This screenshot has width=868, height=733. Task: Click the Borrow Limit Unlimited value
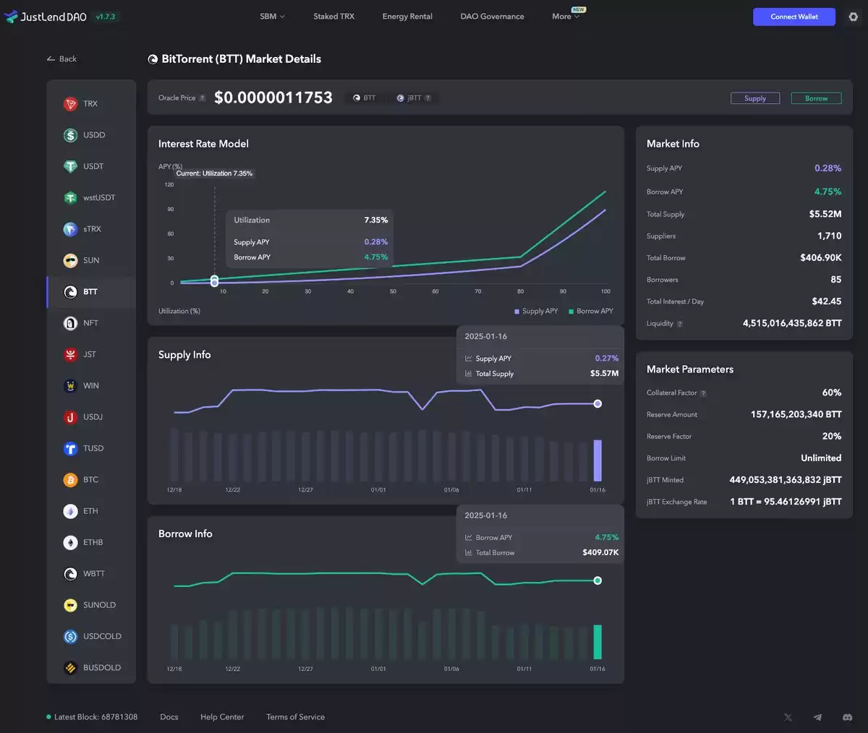(x=821, y=458)
